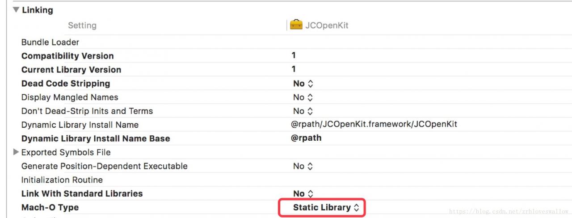Click the Linking section header title
The image size is (572, 218).
click(x=37, y=10)
